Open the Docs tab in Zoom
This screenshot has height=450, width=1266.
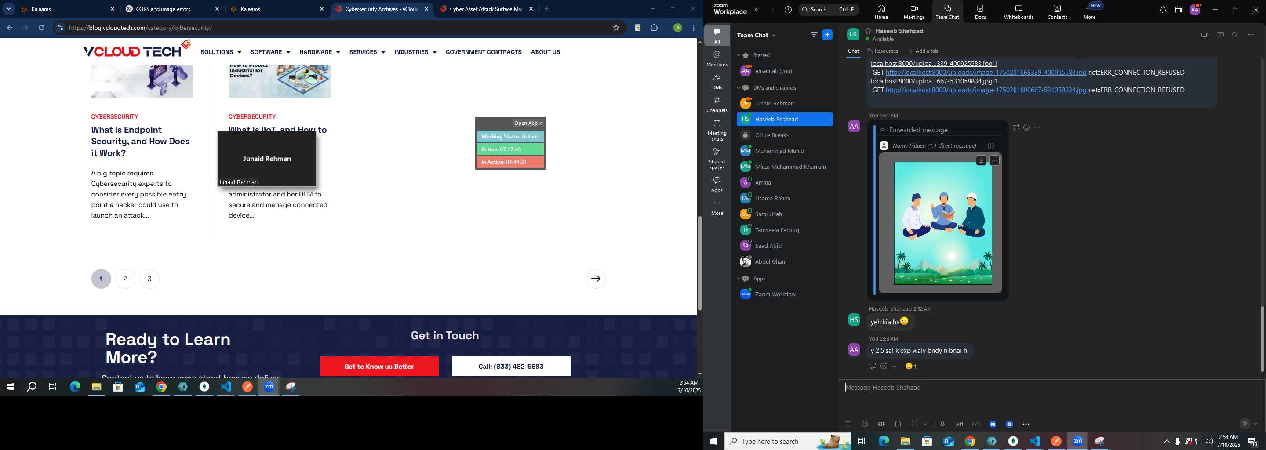tap(980, 12)
